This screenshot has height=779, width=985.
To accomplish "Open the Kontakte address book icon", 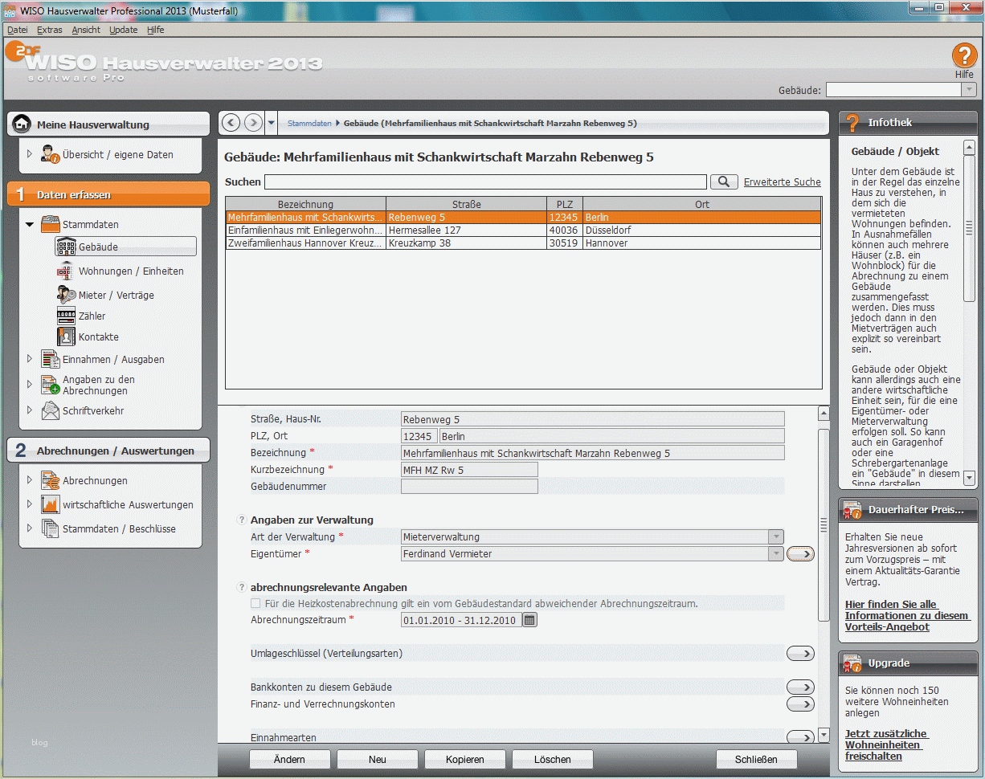I will point(67,336).
